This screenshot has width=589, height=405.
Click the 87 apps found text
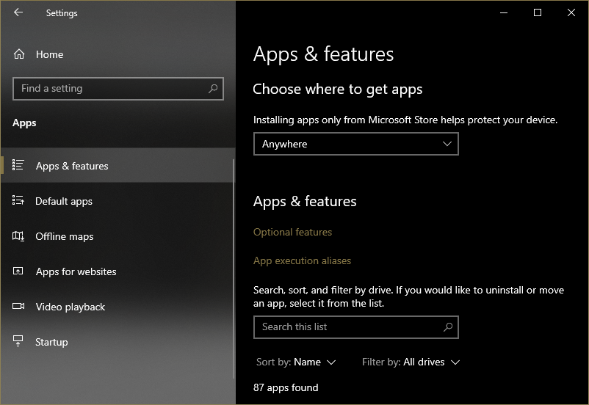tap(286, 387)
